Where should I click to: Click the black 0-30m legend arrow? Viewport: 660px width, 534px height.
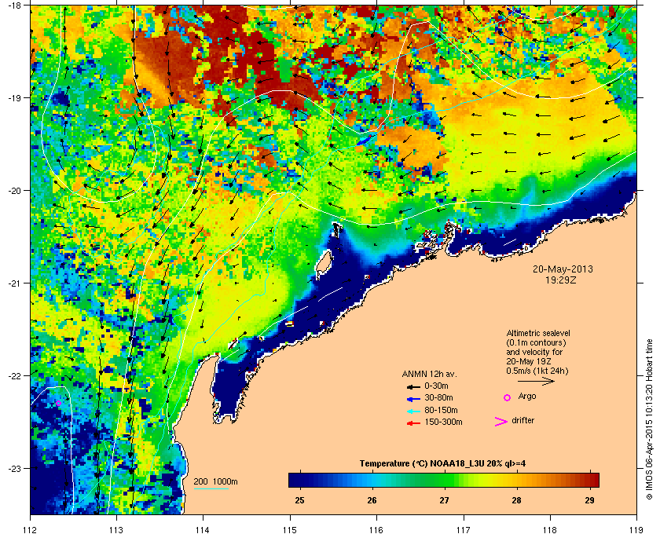coord(413,386)
